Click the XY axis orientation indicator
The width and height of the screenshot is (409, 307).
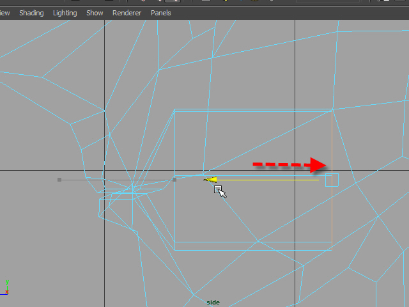coord(5,288)
